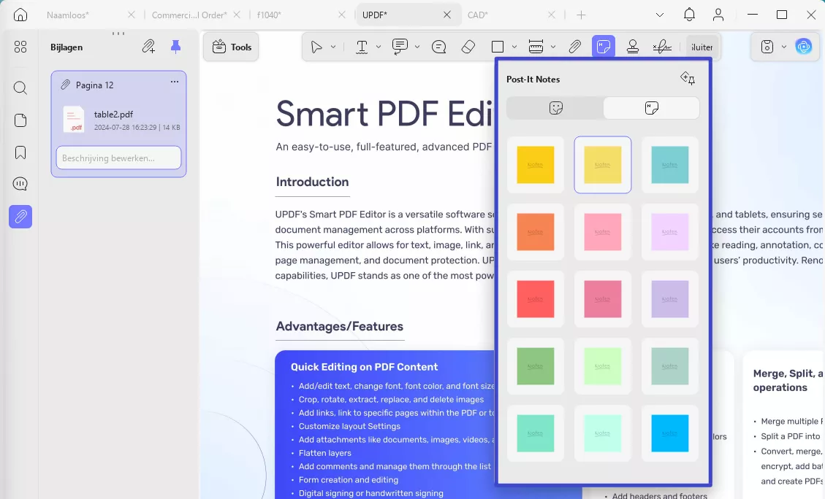Click the "Introduction" heading in document

[x=313, y=182]
